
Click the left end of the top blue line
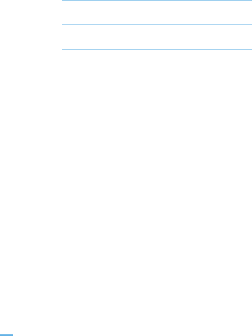click(63, 1)
